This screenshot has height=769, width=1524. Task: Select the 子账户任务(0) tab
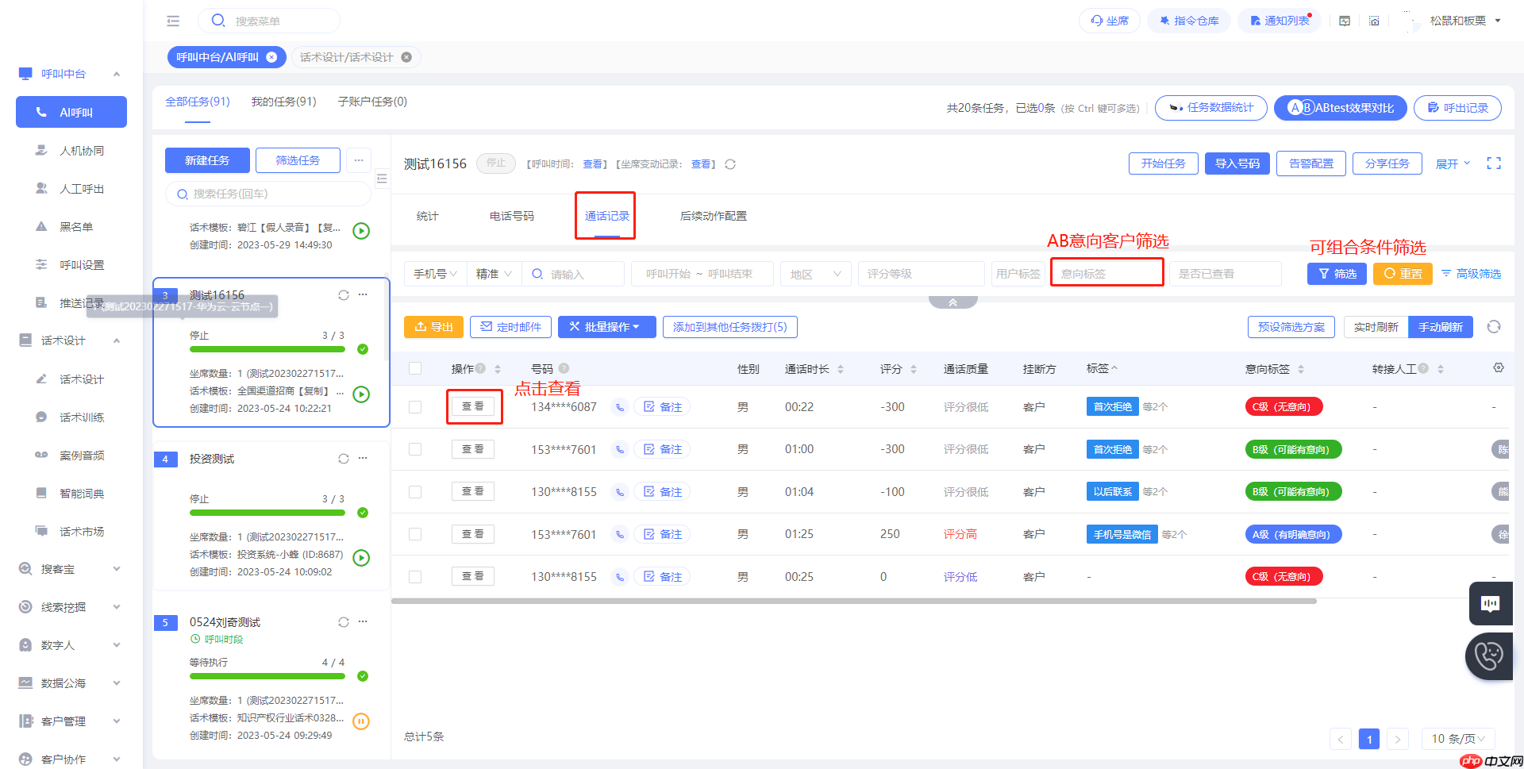coord(372,102)
